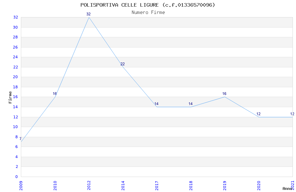Click the y-axis tick 16
This screenshot has width=296, height=192.
pos(15,97)
